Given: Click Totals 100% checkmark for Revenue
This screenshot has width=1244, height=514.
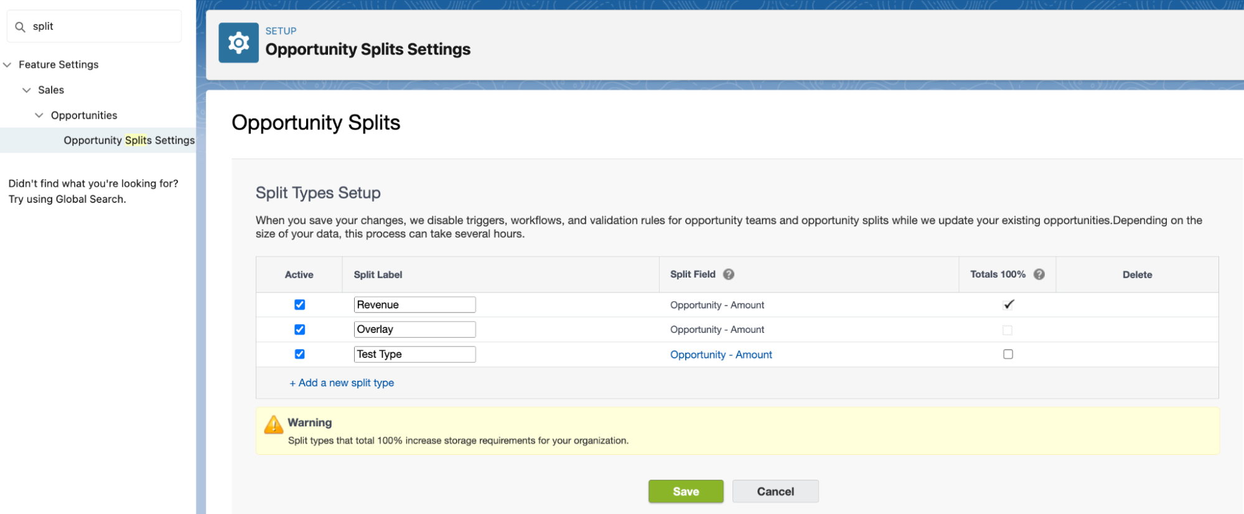Looking at the screenshot, I should [x=1009, y=304].
